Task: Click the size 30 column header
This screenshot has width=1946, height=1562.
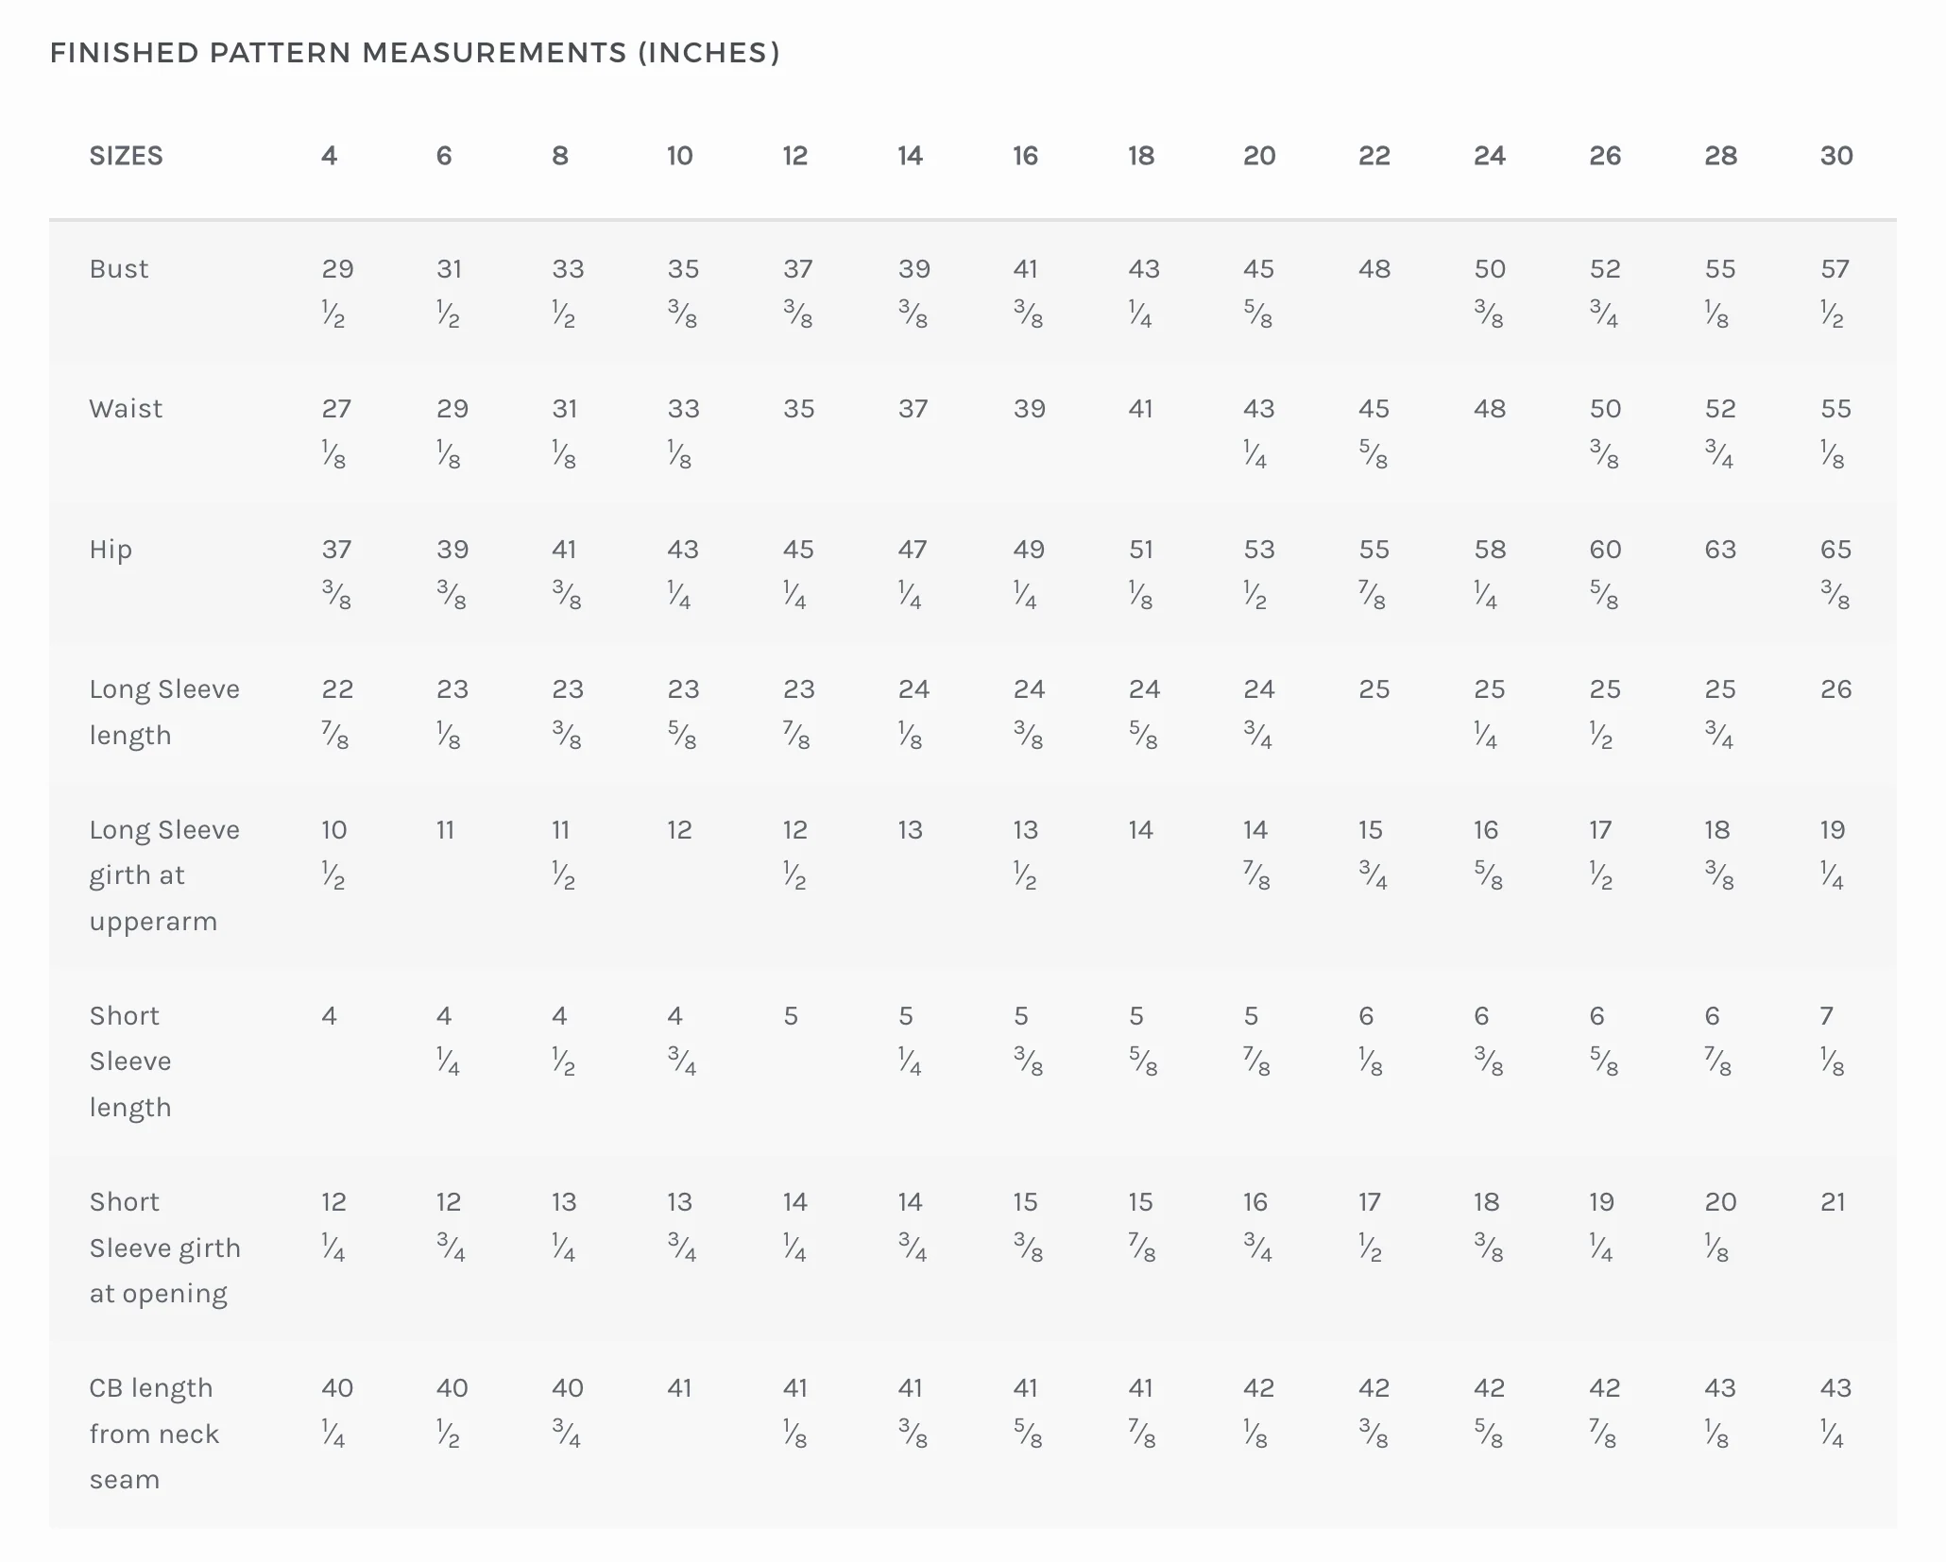Action: (1836, 156)
